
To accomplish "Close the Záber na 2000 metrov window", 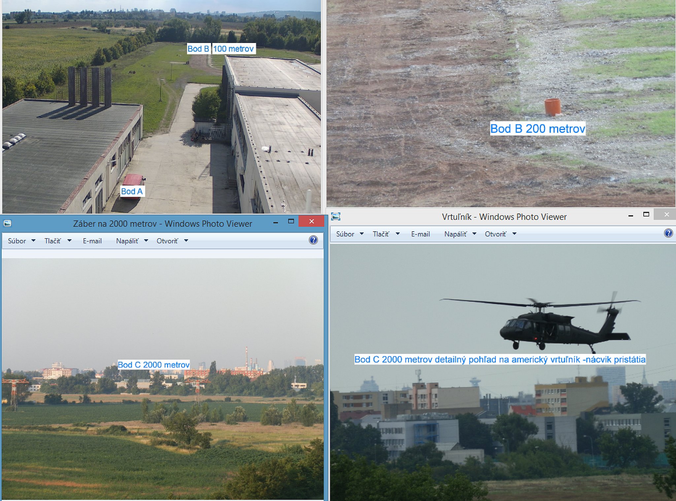I will pyautogui.click(x=311, y=221).
